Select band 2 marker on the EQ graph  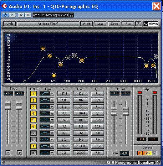(x=50, y=56)
